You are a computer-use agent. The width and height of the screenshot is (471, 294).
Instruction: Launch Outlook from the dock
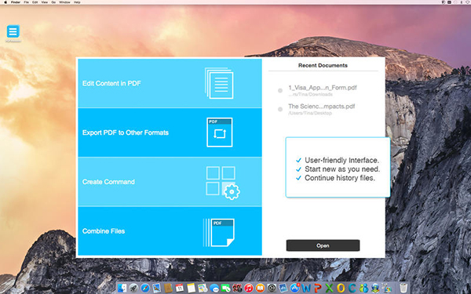point(341,288)
